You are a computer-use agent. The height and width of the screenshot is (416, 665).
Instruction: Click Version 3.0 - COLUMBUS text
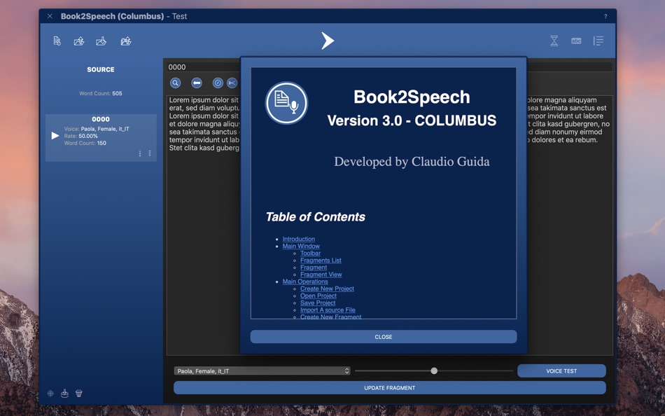pos(412,120)
